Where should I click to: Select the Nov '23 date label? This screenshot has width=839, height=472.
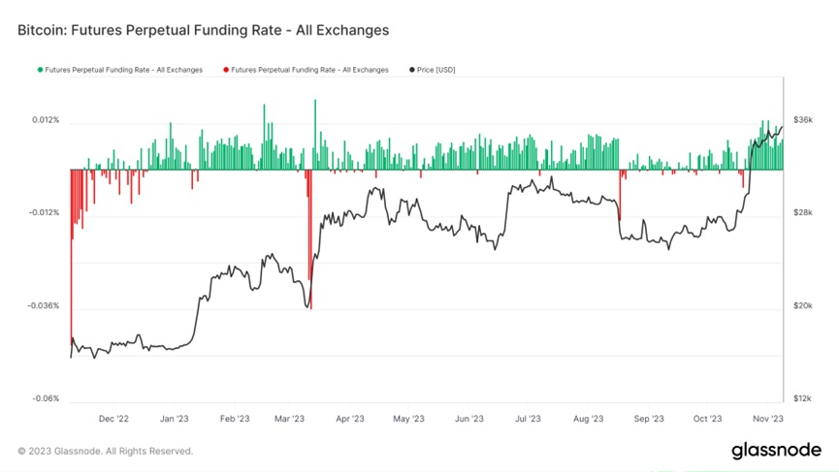[767, 419]
